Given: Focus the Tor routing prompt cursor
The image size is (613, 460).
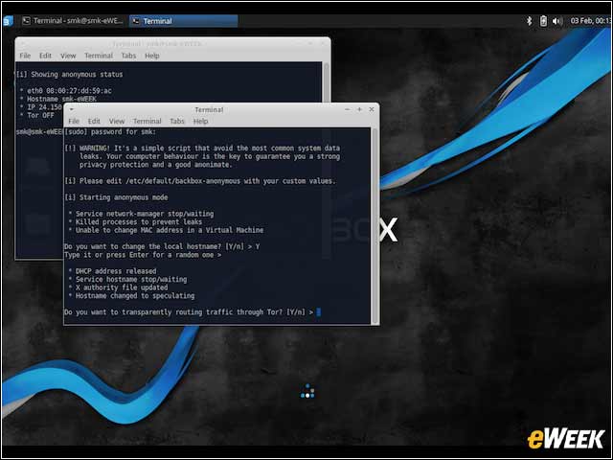Looking at the screenshot, I should tap(319, 312).
